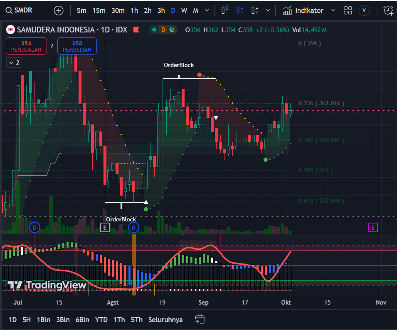Choose the blue candles chart style
The width and height of the screenshot is (397, 330).
(240, 10)
